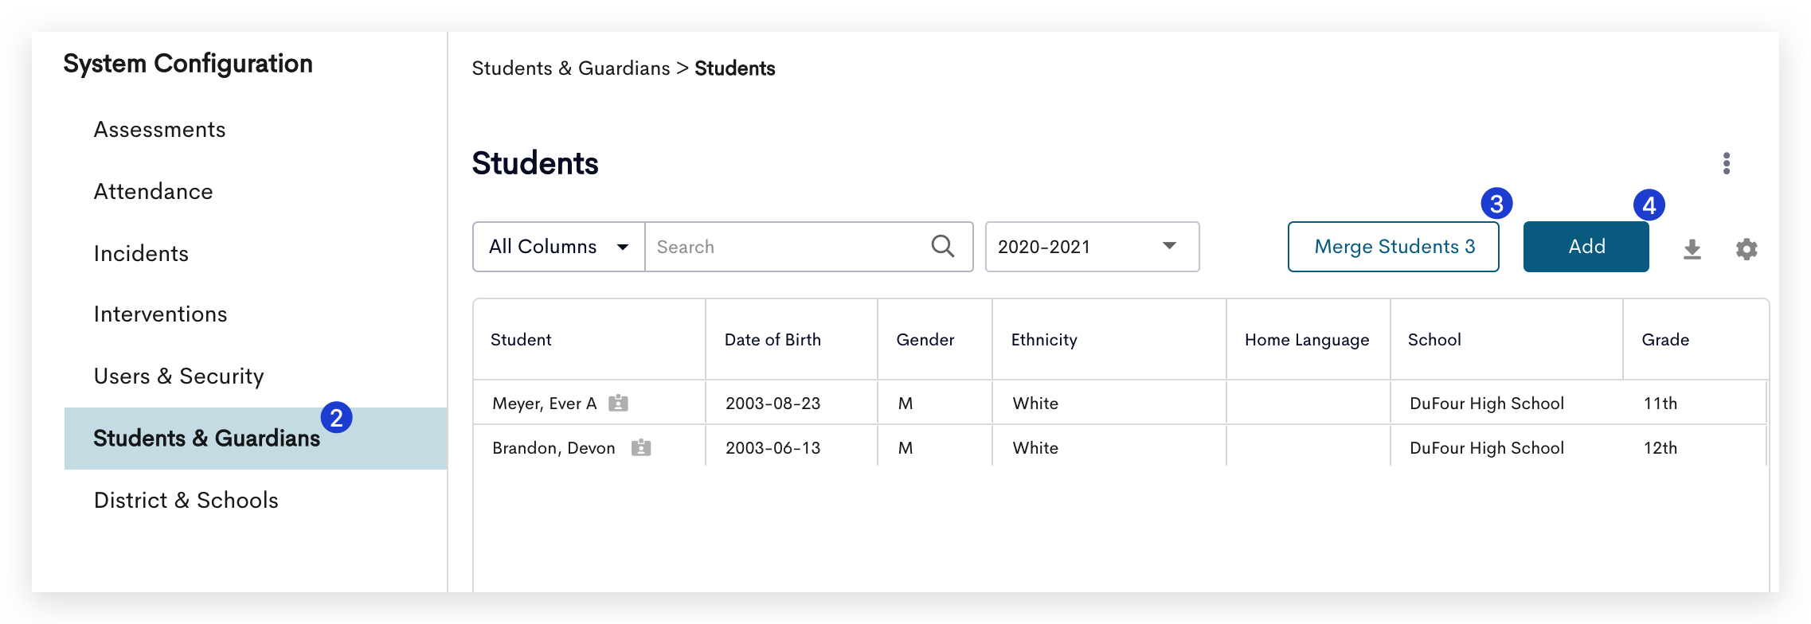This screenshot has width=1811, height=624.
Task: Click DuFour High School in Meyer's row
Action: pyautogui.click(x=1487, y=404)
